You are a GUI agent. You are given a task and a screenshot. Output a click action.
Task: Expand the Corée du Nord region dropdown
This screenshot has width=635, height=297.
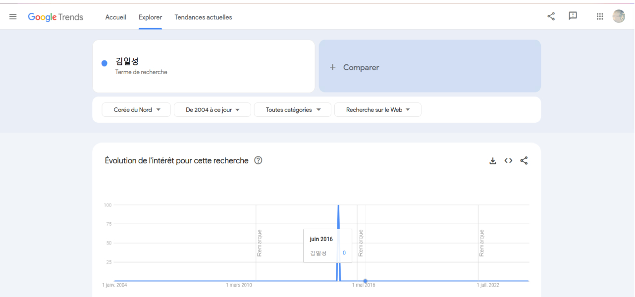tap(136, 110)
